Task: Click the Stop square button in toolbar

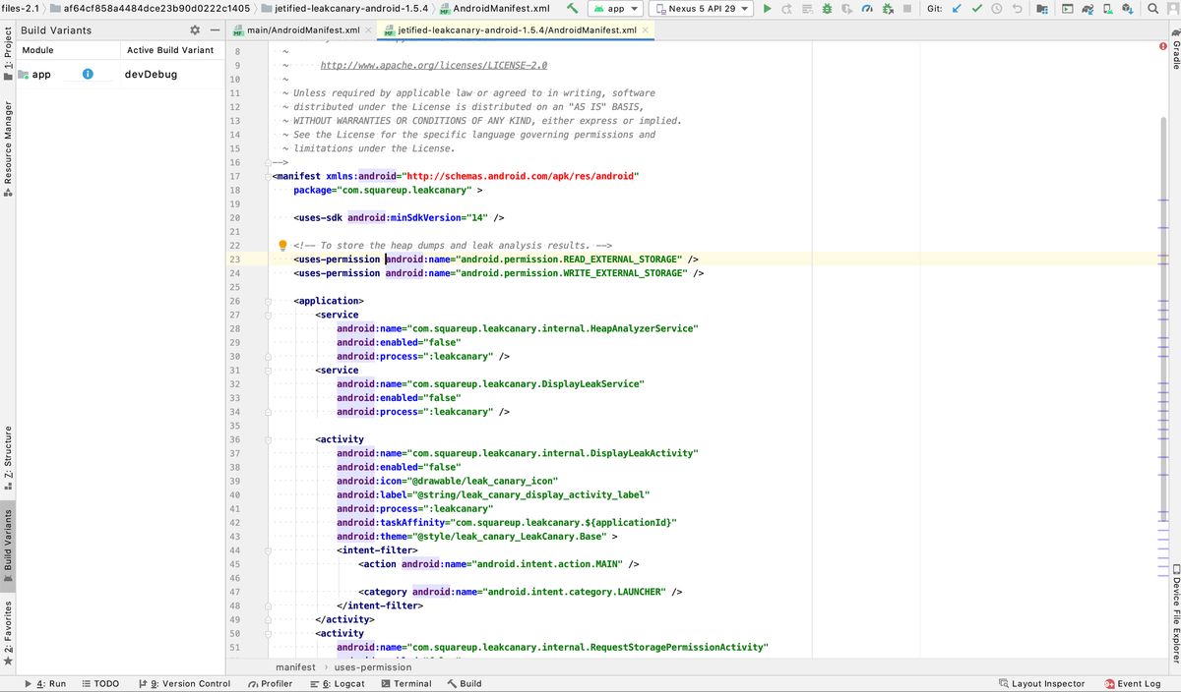Action: tap(907, 9)
